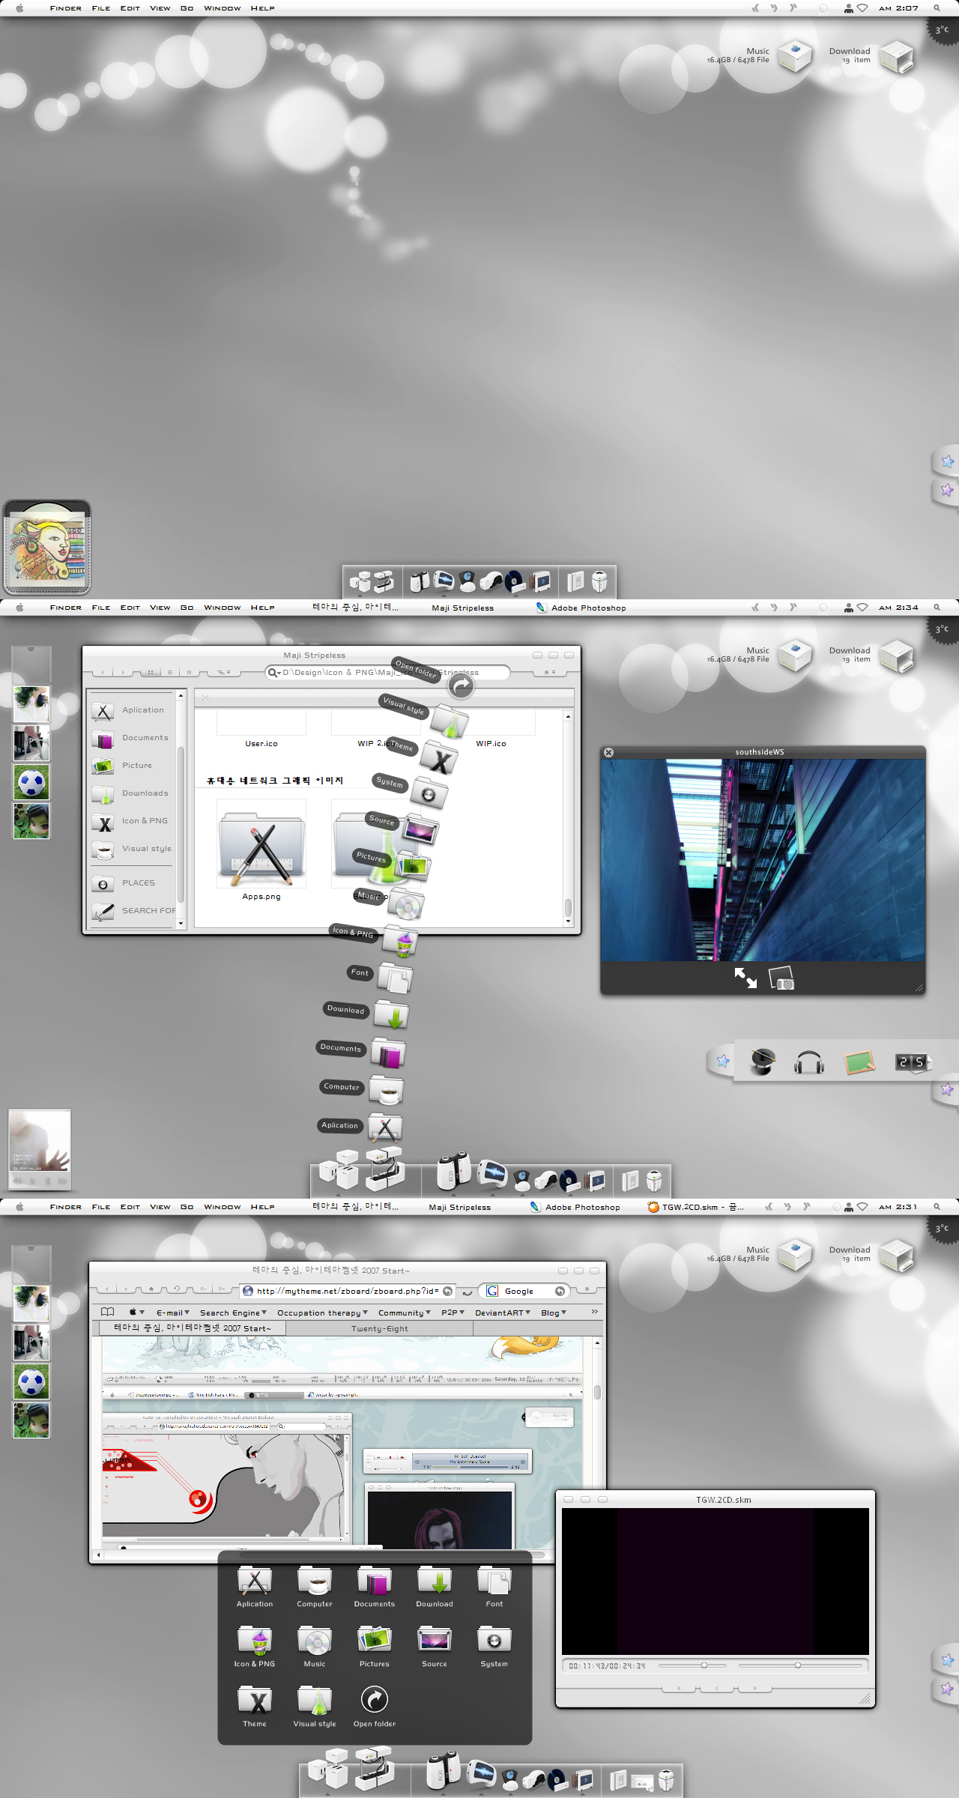The image size is (959, 1798).
Task: Open Music in the dark grid popup
Action: click(315, 1647)
